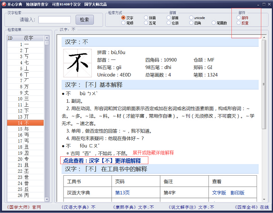The image size is (273, 213).
Task: Open the 文字版 link for 汉语大字典
Action: [219, 193]
